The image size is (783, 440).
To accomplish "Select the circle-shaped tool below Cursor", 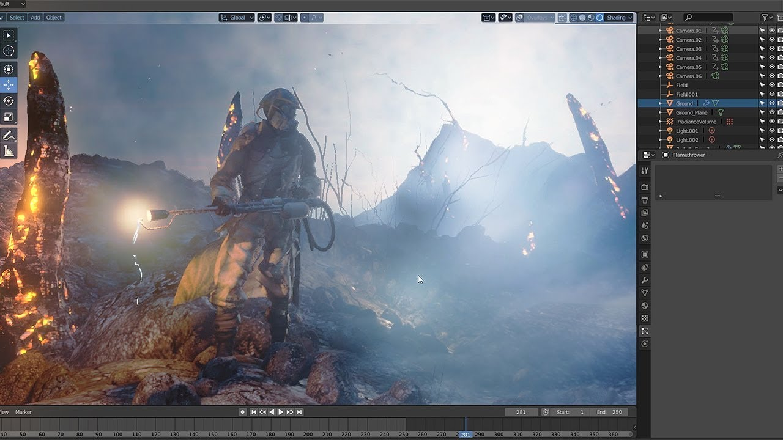I will click(9, 69).
